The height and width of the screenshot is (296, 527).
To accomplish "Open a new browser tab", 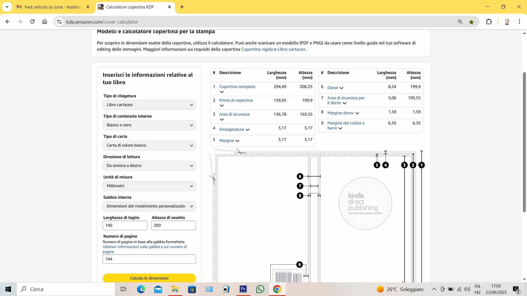I will pos(182,7).
